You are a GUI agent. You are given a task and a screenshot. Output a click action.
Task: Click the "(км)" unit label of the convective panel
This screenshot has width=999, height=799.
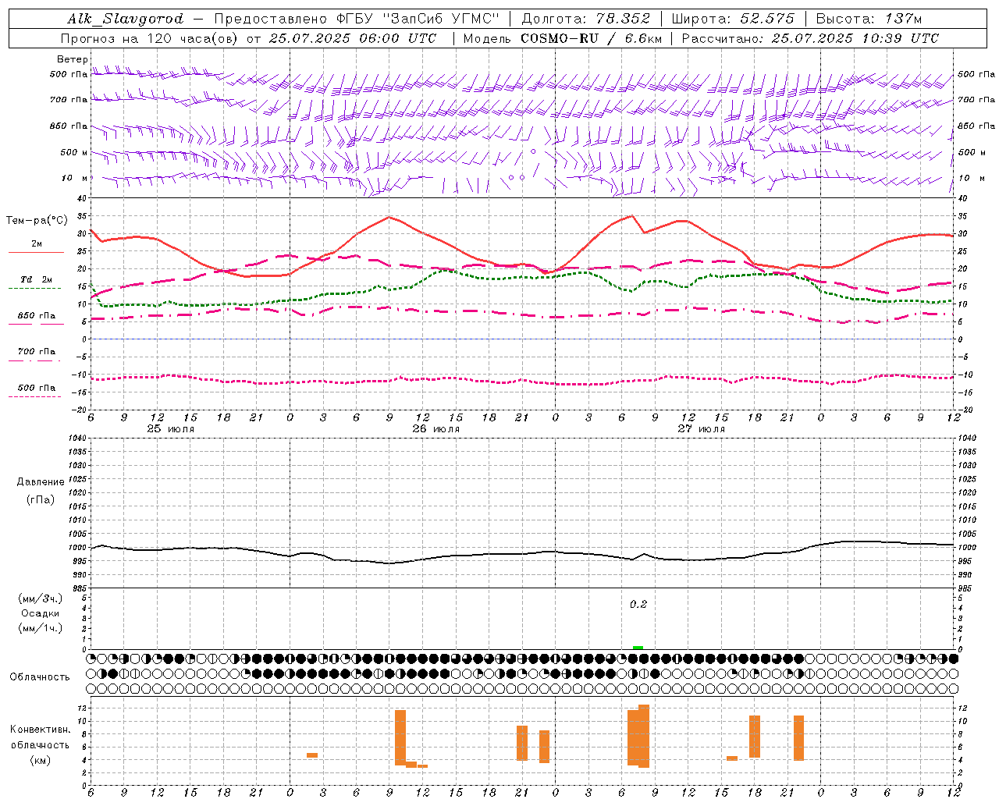coord(41,760)
